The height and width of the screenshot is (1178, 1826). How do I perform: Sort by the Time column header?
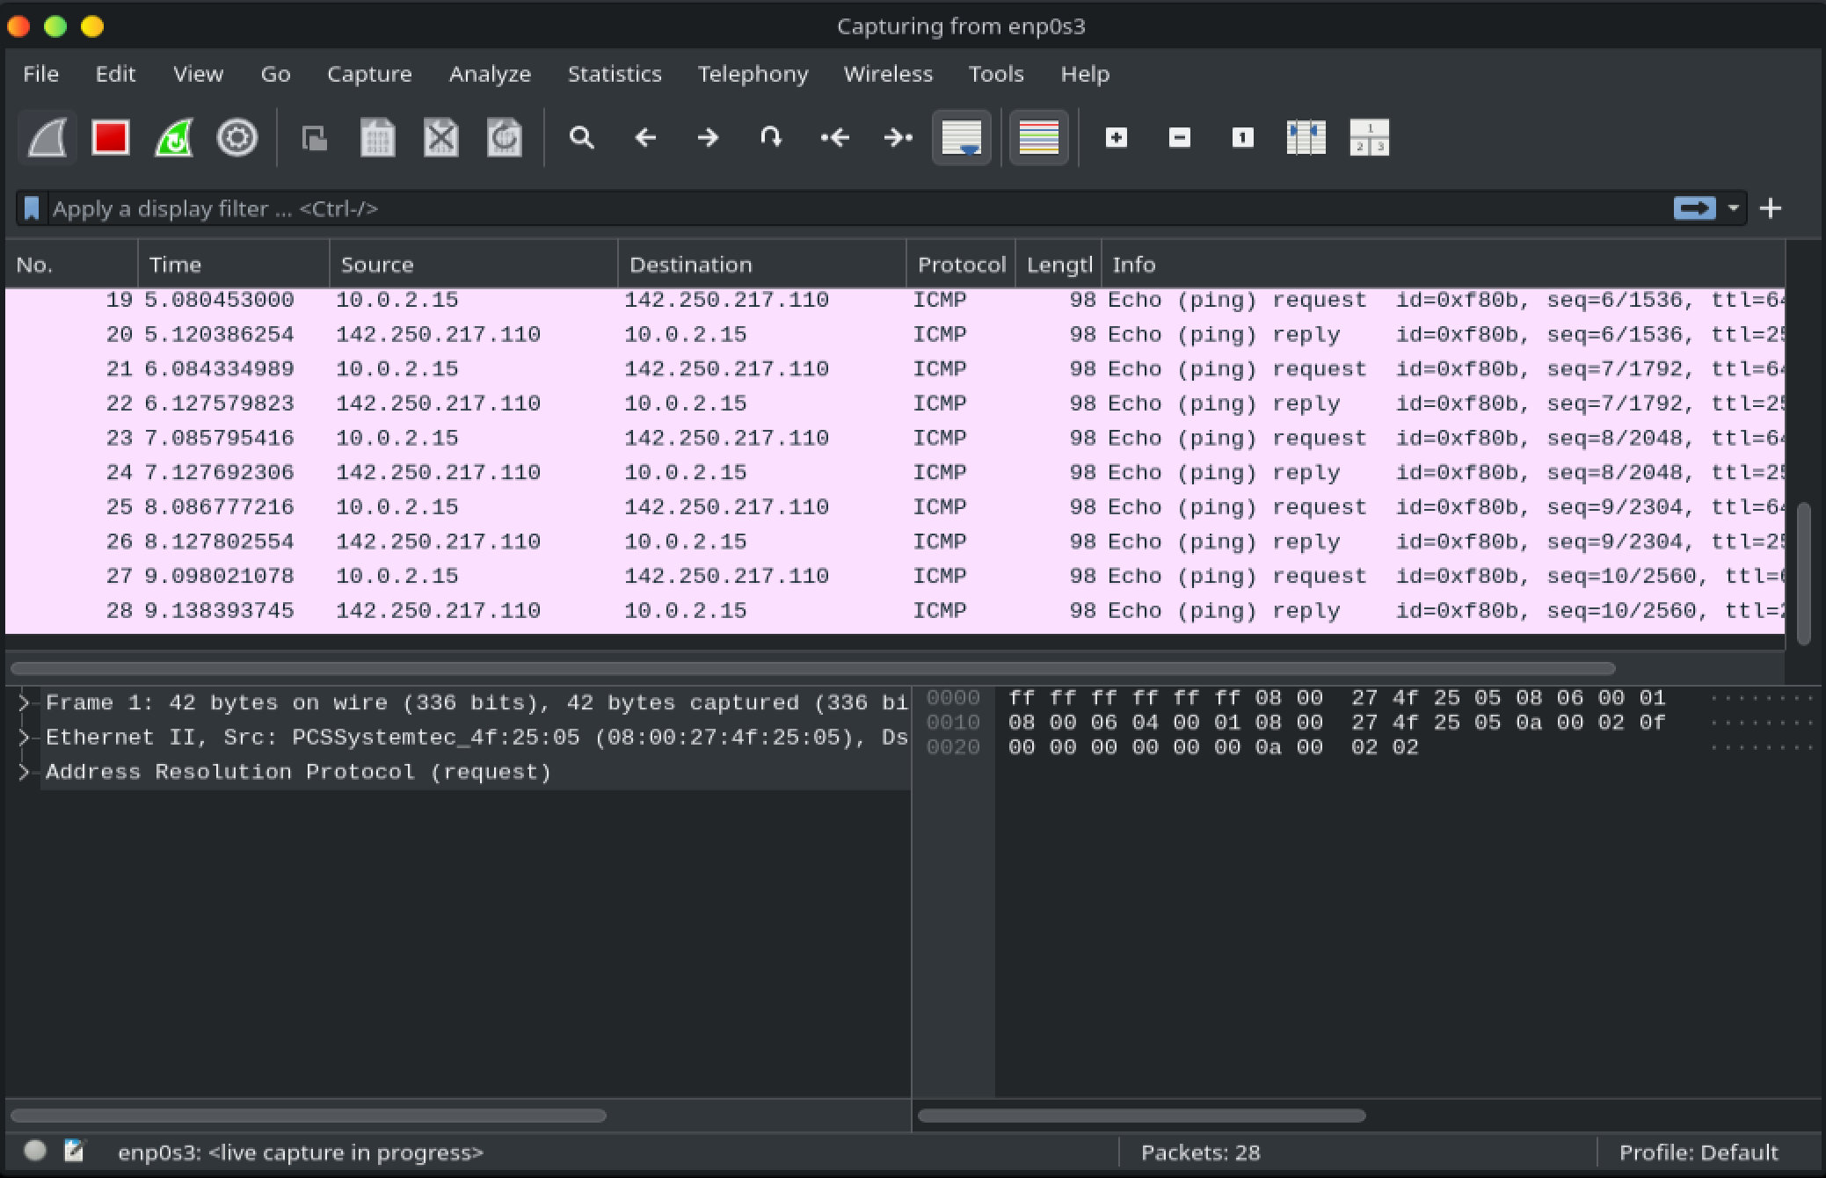coord(234,265)
